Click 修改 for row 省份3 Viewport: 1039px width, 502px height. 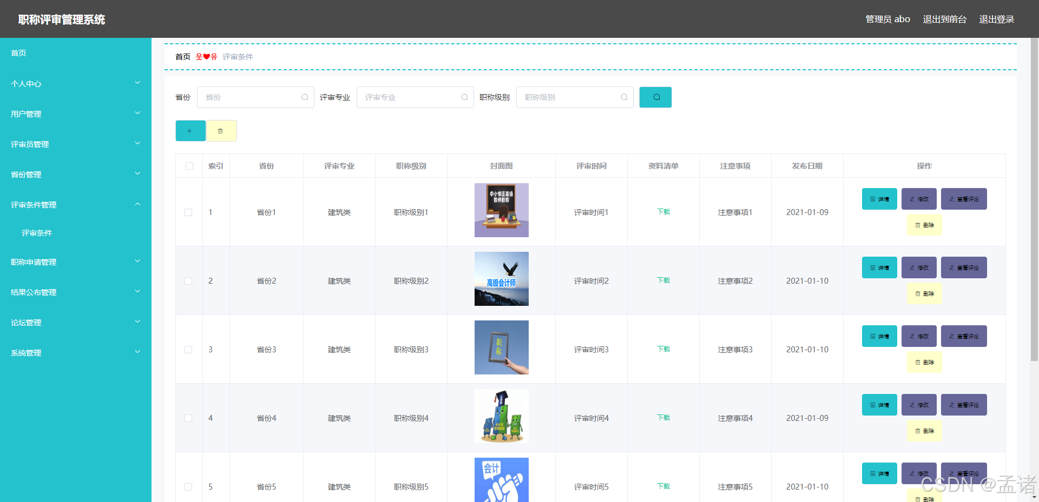(919, 336)
